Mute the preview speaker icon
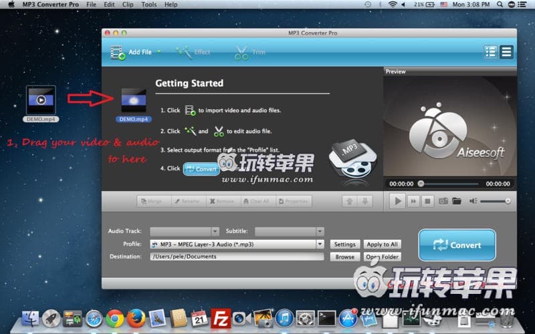The width and height of the screenshot is (535, 334). tap(473, 201)
